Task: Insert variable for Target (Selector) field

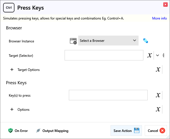Action: (150, 55)
